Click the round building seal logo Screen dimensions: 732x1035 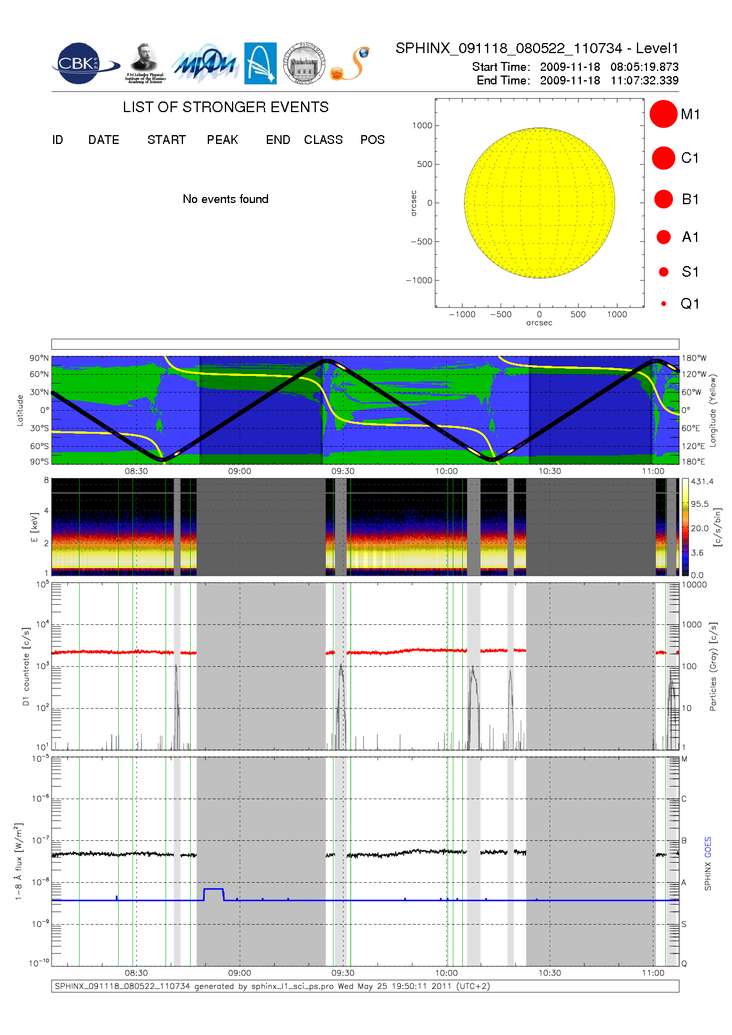point(304,63)
